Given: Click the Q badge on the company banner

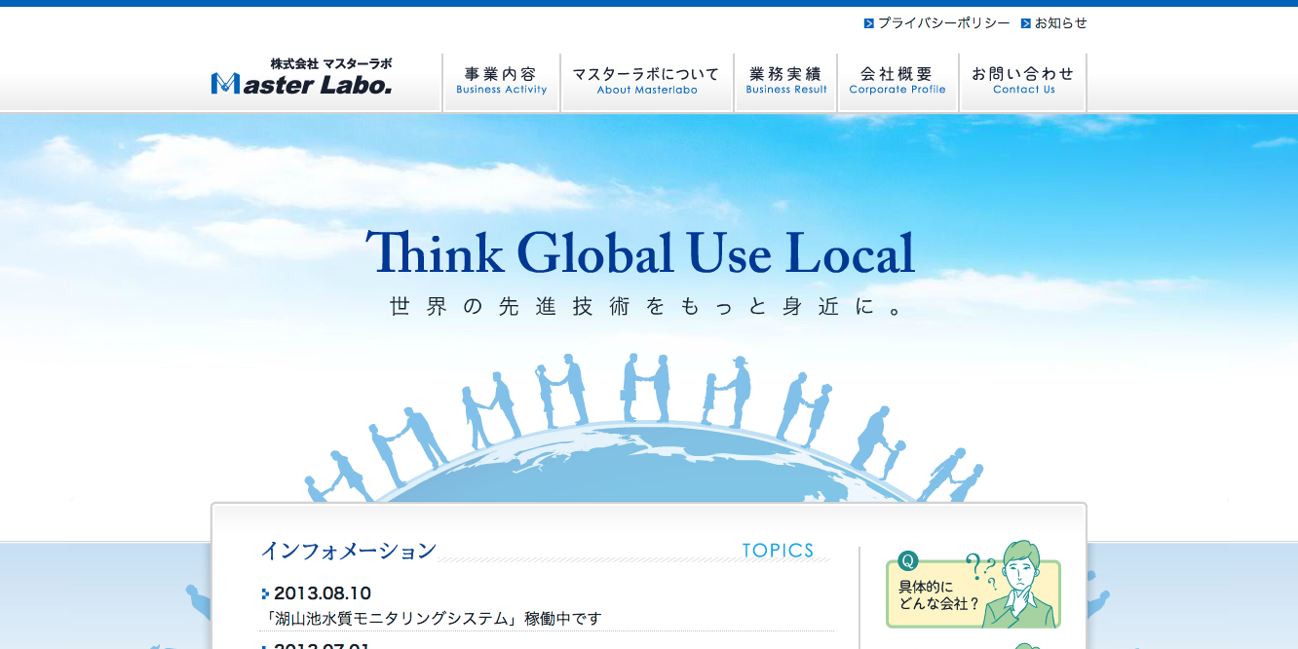Looking at the screenshot, I should (x=908, y=560).
